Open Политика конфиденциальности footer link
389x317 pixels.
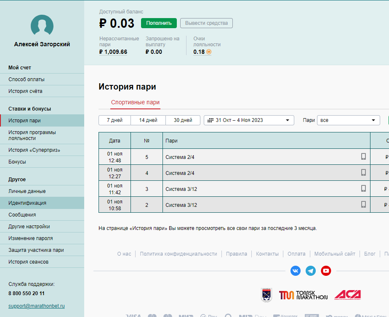pos(179,254)
